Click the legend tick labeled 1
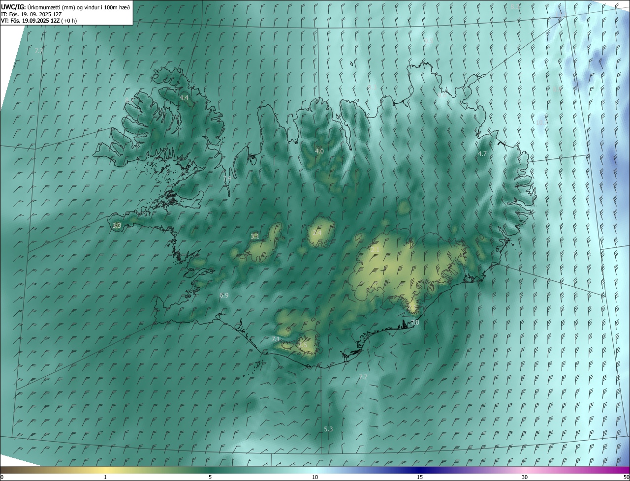This screenshot has width=630, height=481. pos(105,477)
